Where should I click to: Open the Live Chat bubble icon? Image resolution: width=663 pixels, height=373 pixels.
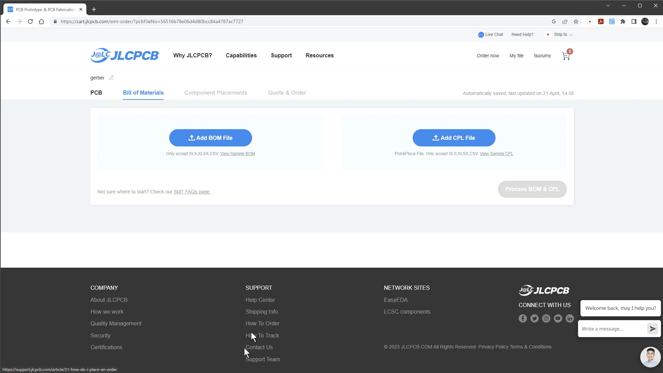[481, 35]
